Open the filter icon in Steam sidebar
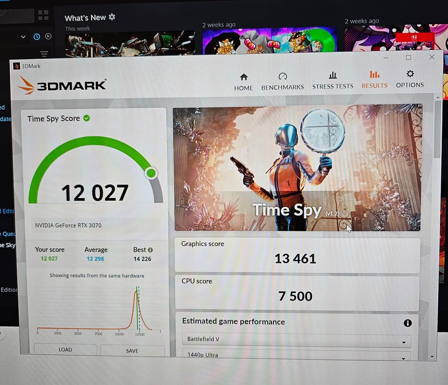This screenshot has height=385, width=448. coord(44,54)
